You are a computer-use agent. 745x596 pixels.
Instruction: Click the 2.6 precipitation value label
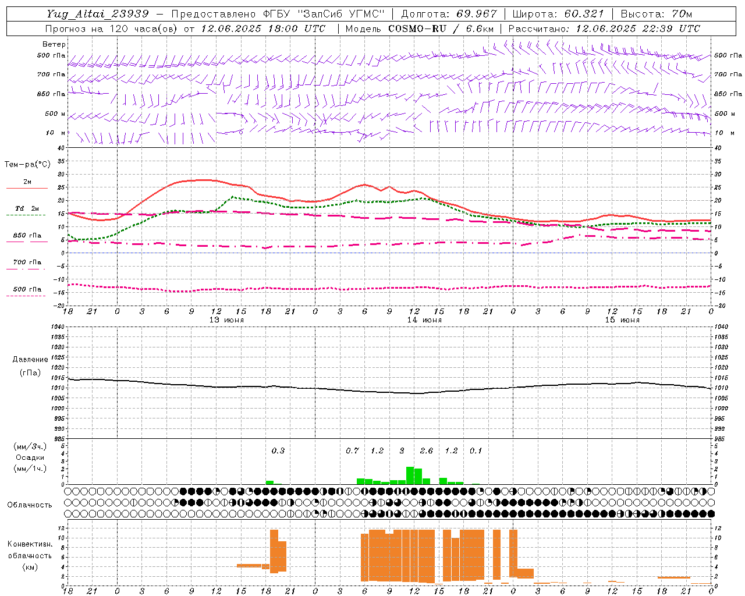(427, 450)
